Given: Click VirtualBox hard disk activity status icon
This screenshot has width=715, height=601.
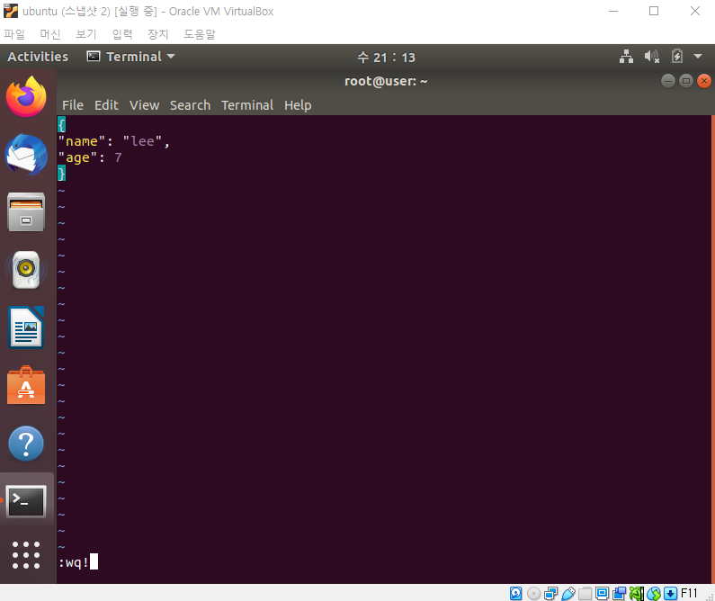Looking at the screenshot, I should [515, 593].
